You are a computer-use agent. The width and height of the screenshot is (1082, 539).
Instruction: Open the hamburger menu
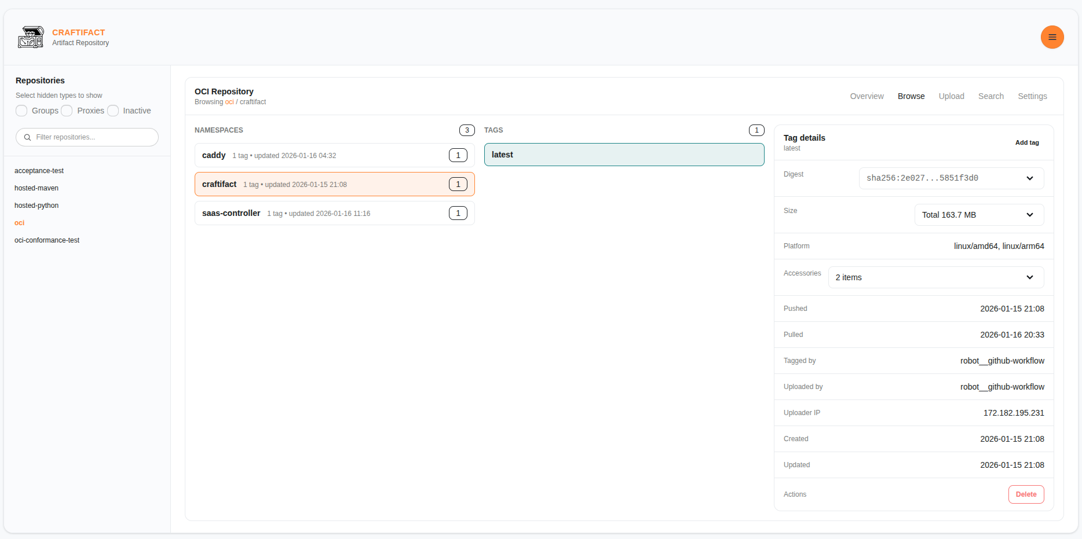(1052, 37)
